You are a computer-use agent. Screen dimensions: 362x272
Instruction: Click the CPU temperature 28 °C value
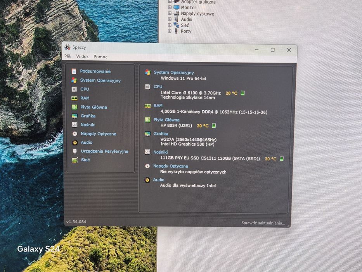click(x=231, y=93)
